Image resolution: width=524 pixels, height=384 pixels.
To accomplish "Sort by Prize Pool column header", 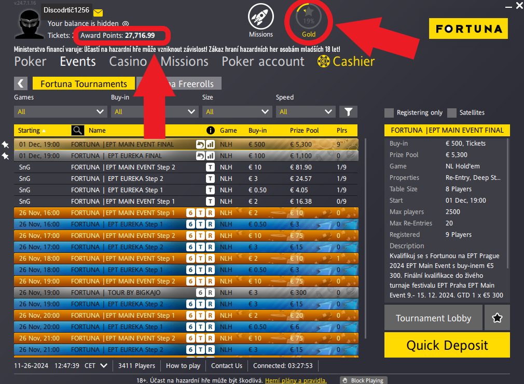I will 304,130.
